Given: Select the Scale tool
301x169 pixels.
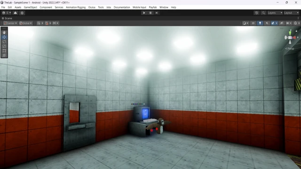Looking at the screenshot, I should pos(4,46).
